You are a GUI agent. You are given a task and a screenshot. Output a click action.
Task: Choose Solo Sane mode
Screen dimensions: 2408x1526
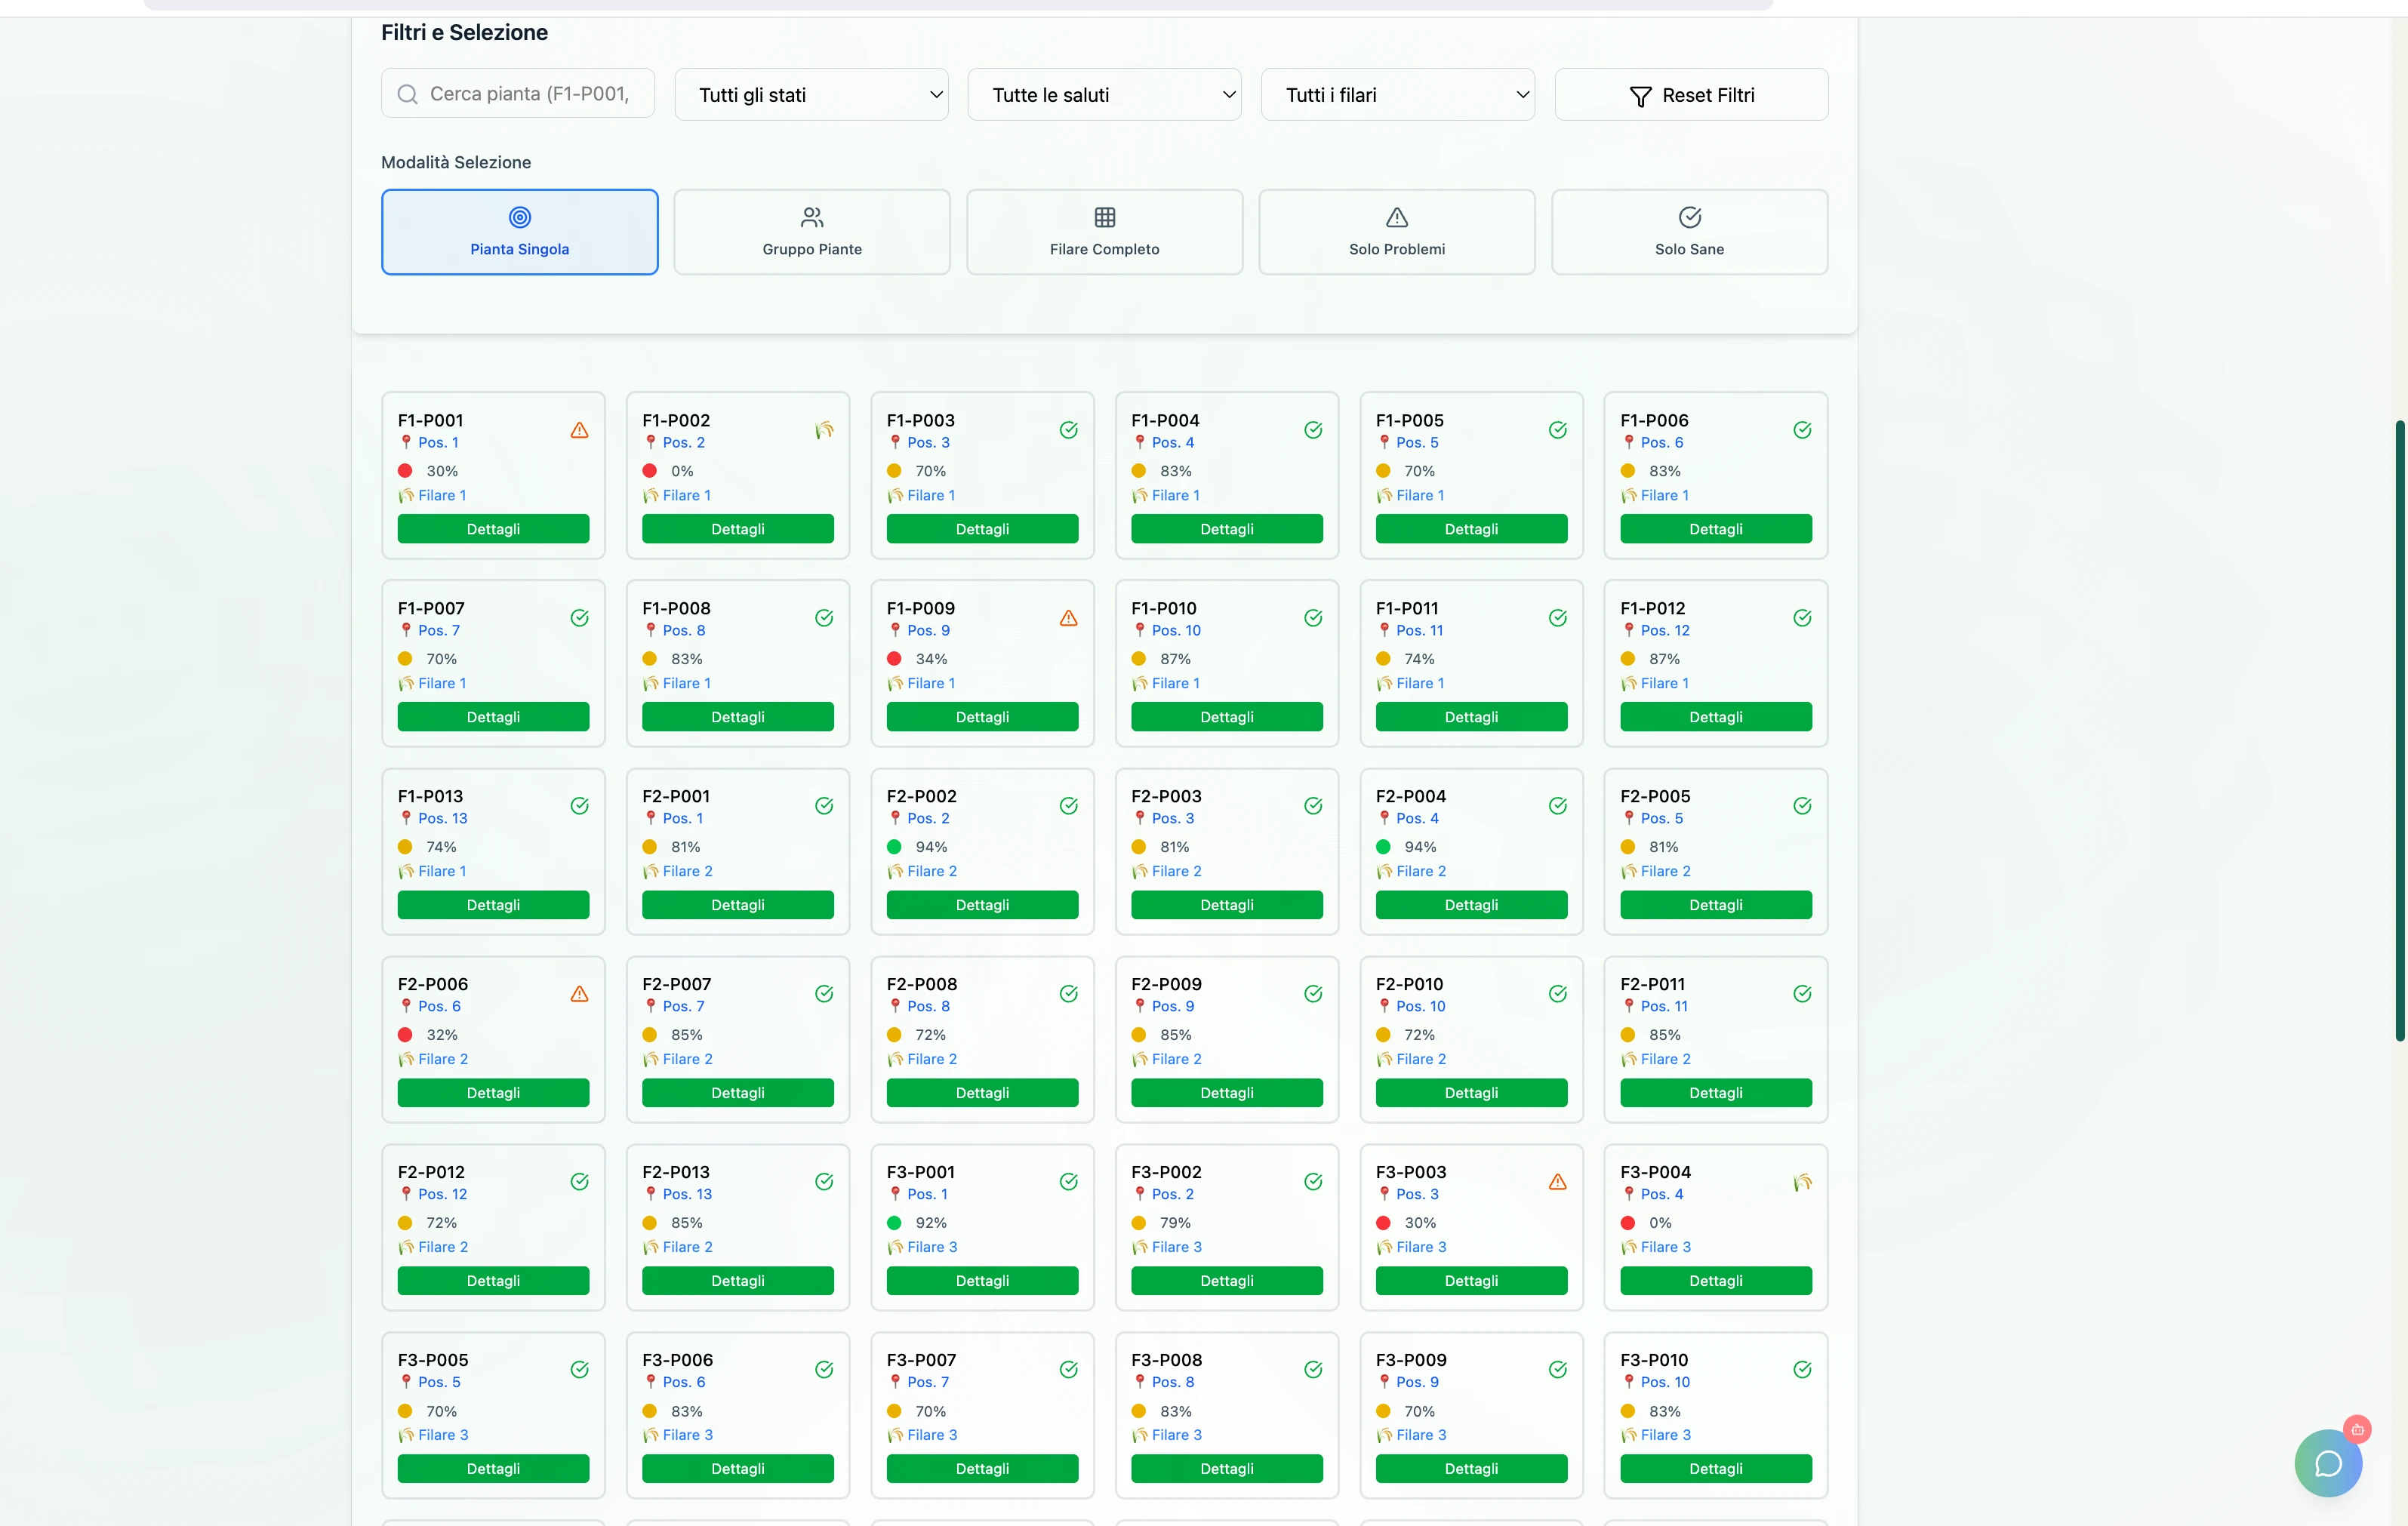(1689, 232)
